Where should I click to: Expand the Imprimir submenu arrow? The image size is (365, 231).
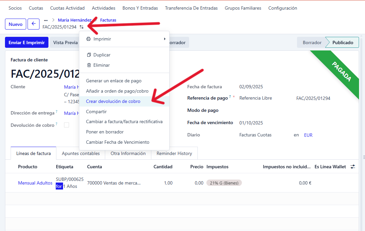point(165,39)
